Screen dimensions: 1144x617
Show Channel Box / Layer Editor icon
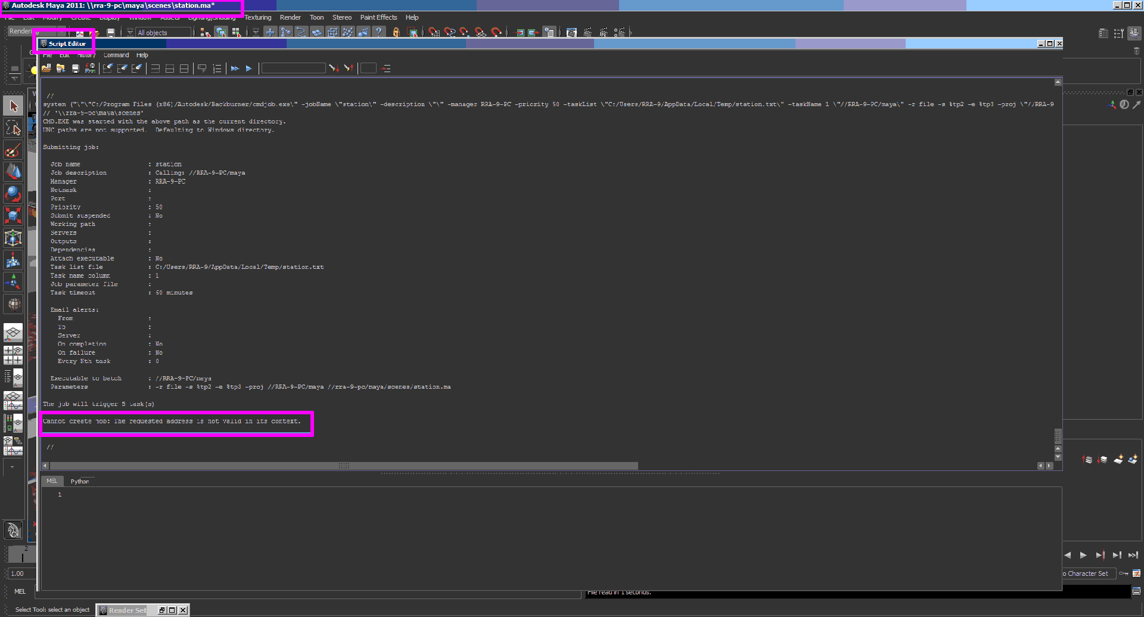pyautogui.click(x=1134, y=33)
